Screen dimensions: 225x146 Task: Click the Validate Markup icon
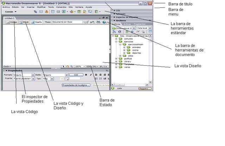(92, 22)
